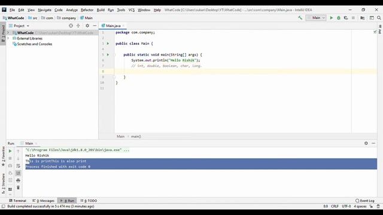This screenshot has height=215, width=383.
Task: Open Run panel settings gear
Action: (x=366, y=143)
